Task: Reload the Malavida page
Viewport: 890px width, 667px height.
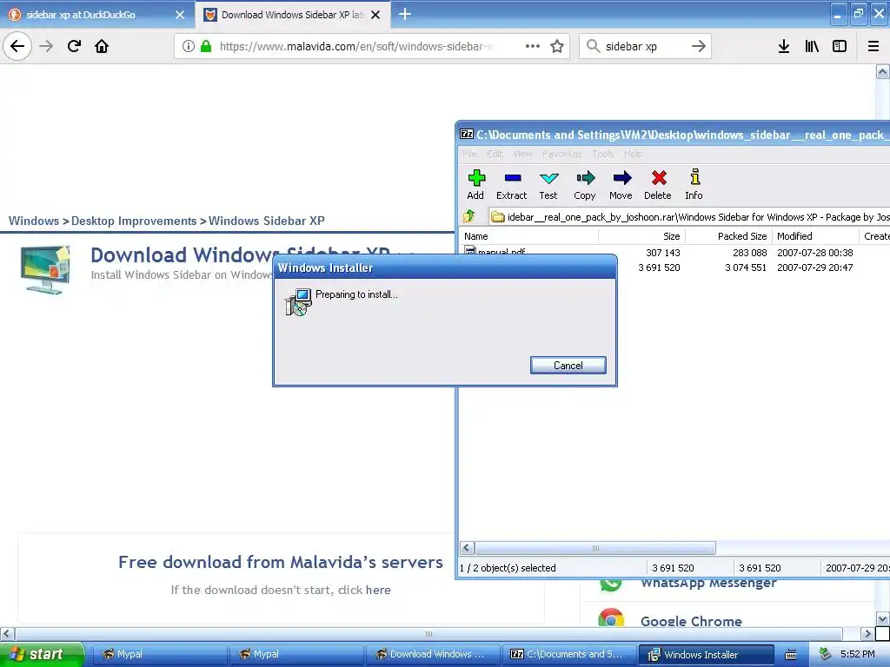Action: (74, 46)
